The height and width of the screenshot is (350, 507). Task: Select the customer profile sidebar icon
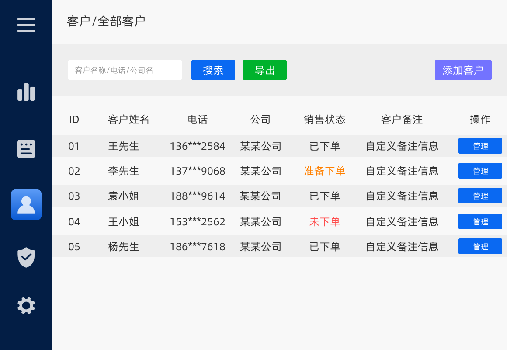[26, 205]
